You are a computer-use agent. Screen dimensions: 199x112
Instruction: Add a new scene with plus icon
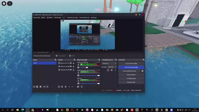click(34, 87)
